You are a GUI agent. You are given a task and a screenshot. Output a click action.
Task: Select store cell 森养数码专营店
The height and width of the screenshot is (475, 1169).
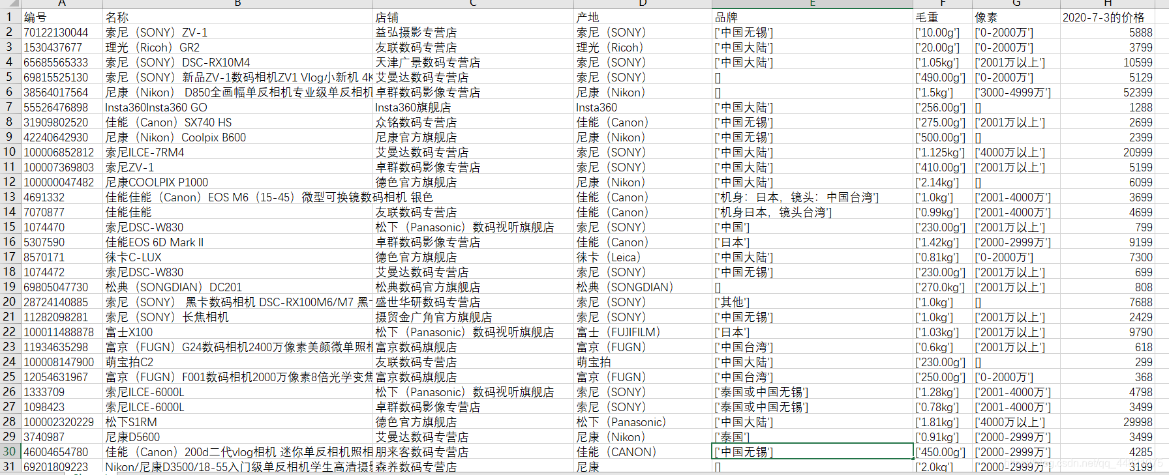pos(473,467)
